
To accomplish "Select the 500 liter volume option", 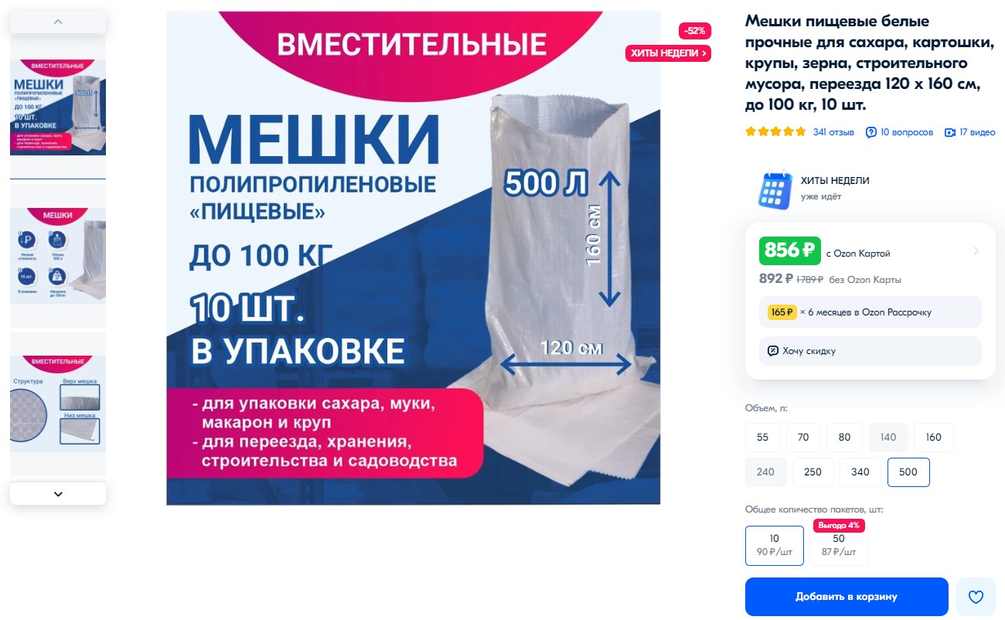I will point(908,472).
